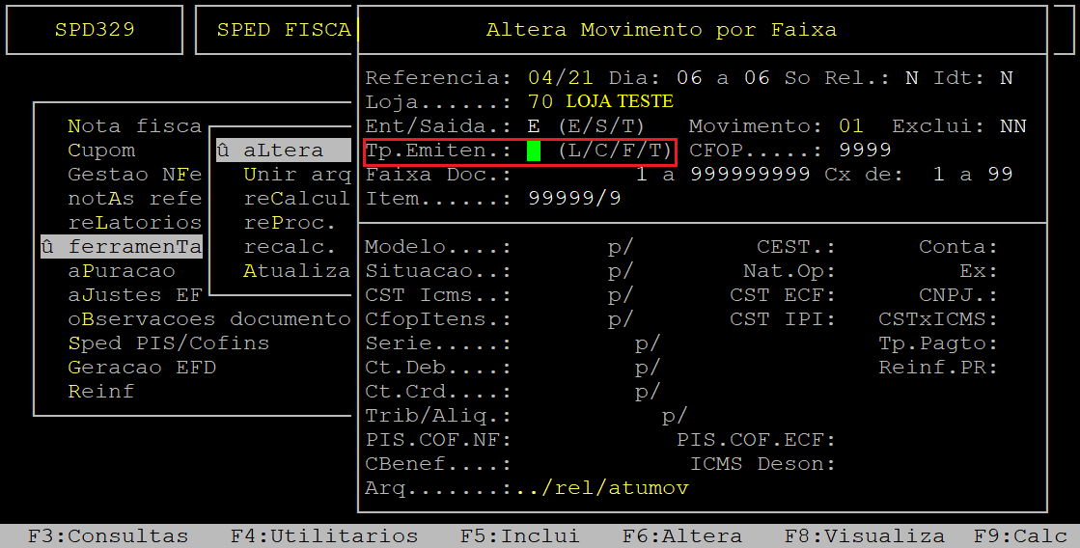The image size is (1080, 548).
Task: Click the Loja field value 70
Action: point(540,102)
